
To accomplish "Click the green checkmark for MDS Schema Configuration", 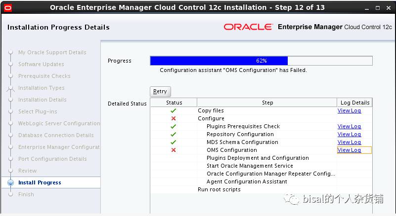I will tap(174, 143).
